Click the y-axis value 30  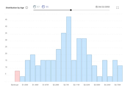6,40
